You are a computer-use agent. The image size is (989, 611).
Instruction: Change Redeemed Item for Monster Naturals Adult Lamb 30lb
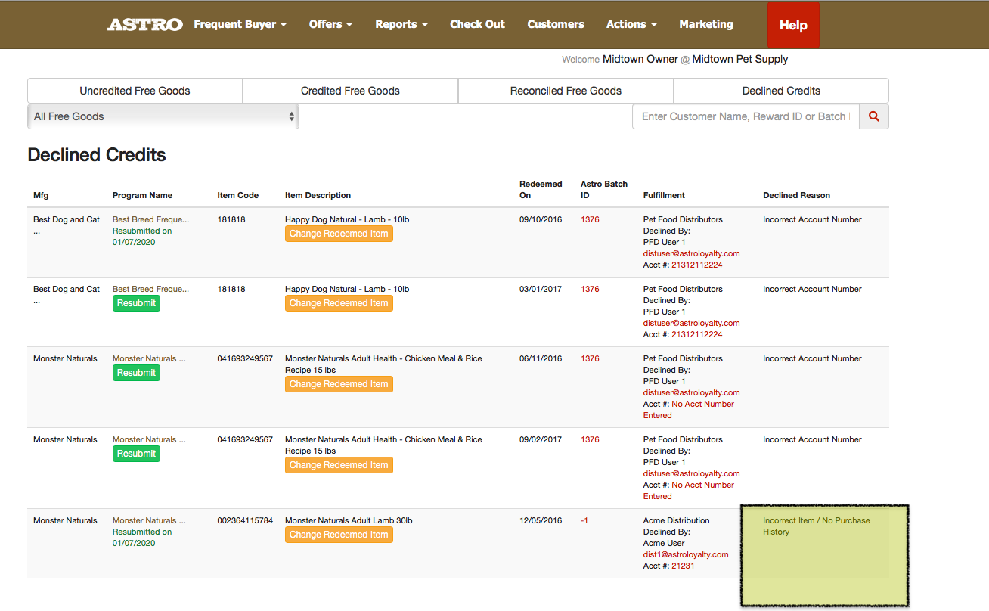[339, 535]
